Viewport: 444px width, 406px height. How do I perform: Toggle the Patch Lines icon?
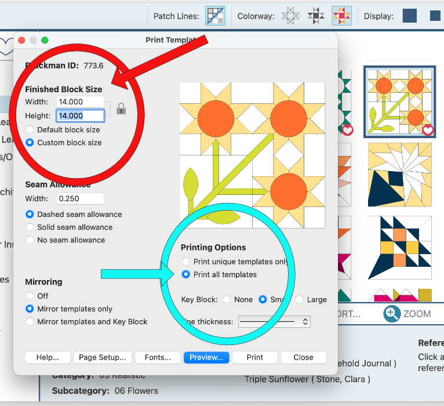[215, 16]
